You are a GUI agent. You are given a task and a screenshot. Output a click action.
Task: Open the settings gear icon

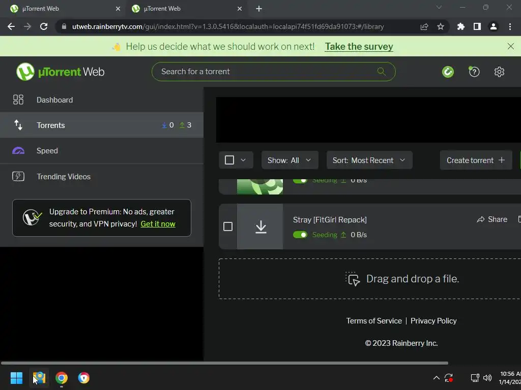[x=499, y=72]
